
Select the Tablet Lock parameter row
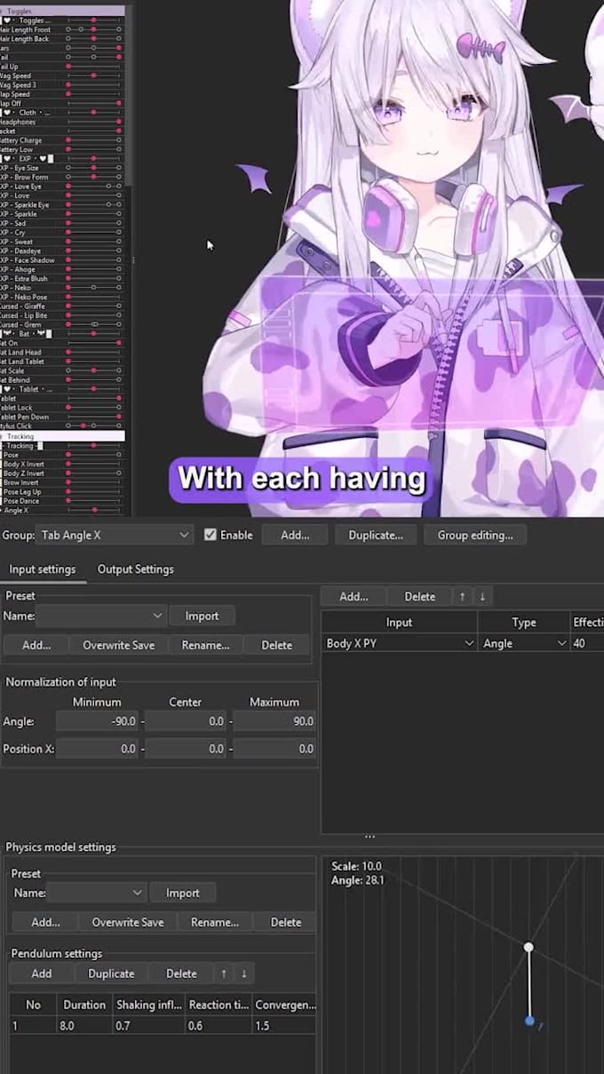[x=62, y=408]
